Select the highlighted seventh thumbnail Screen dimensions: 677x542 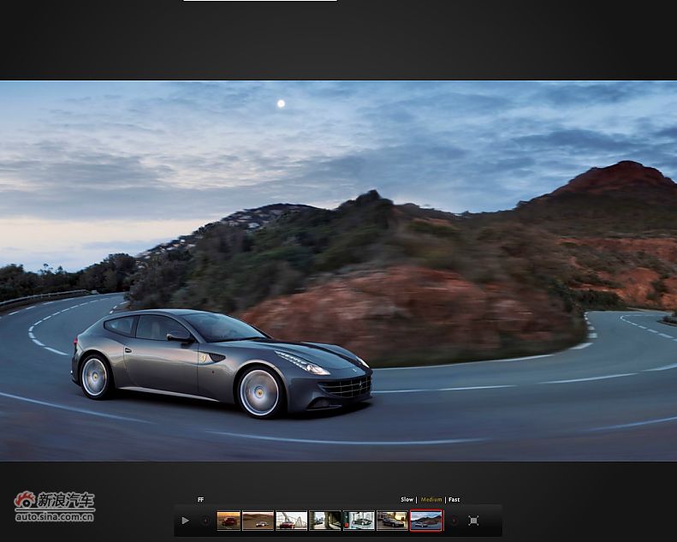coord(425,521)
